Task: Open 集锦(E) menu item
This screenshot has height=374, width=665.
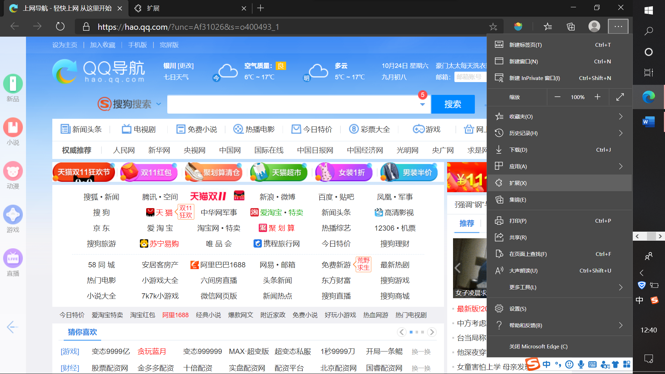Action: [559, 199]
